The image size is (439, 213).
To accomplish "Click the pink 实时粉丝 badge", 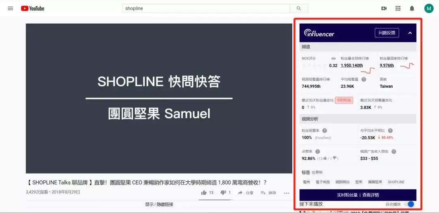I will [344, 100].
